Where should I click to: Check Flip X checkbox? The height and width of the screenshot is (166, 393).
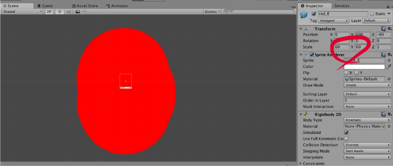pos(346,73)
